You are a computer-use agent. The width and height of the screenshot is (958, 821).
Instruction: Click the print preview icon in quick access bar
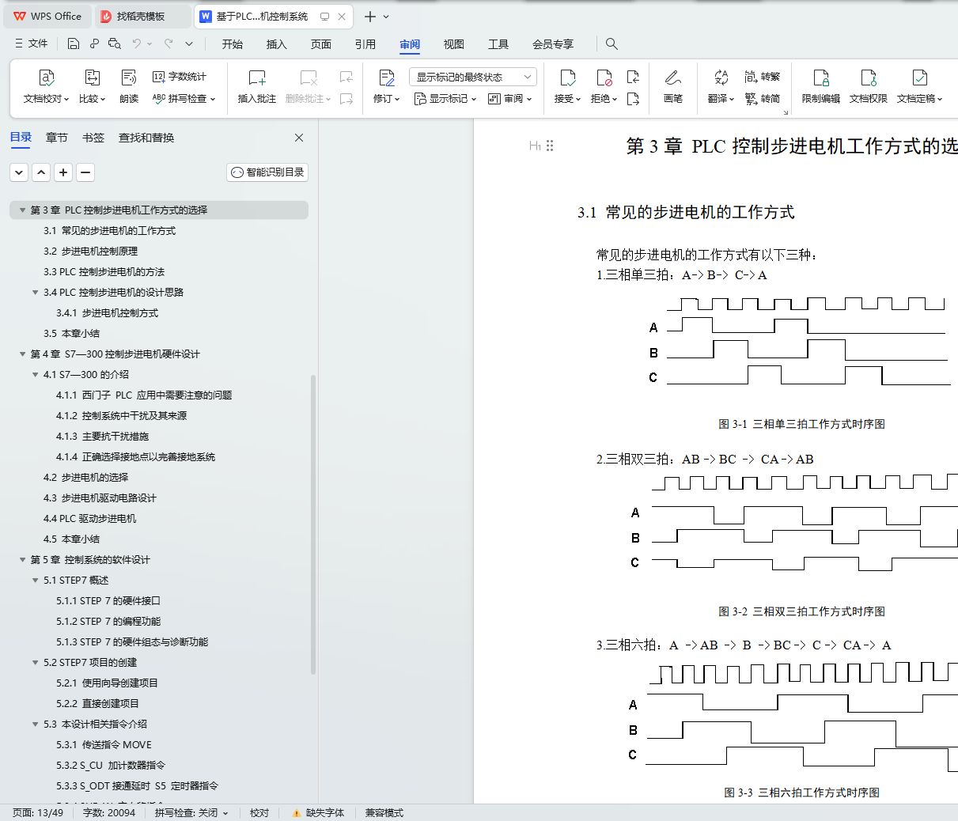pos(115,44)
